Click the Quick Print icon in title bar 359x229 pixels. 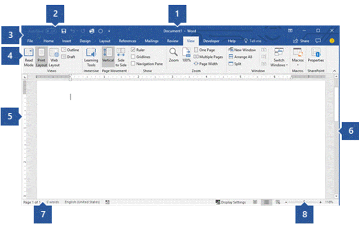92,31
